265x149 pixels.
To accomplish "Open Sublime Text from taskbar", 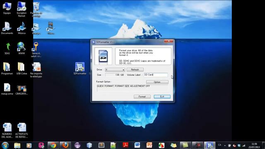I will coord(101,145).
